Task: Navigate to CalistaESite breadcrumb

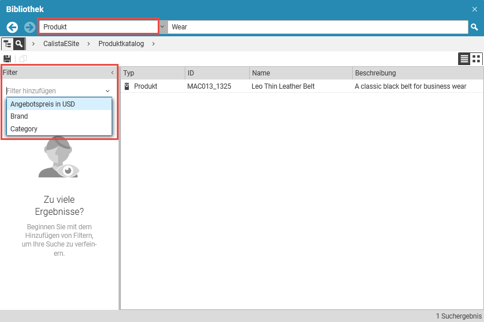Action: point(61,44)
